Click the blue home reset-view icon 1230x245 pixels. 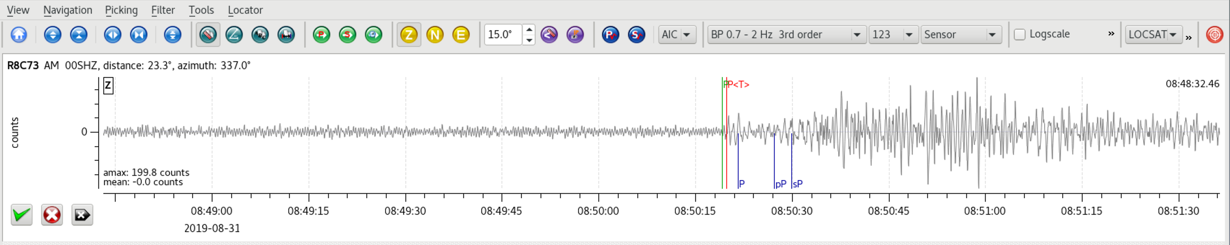click(x=19, y=35)
